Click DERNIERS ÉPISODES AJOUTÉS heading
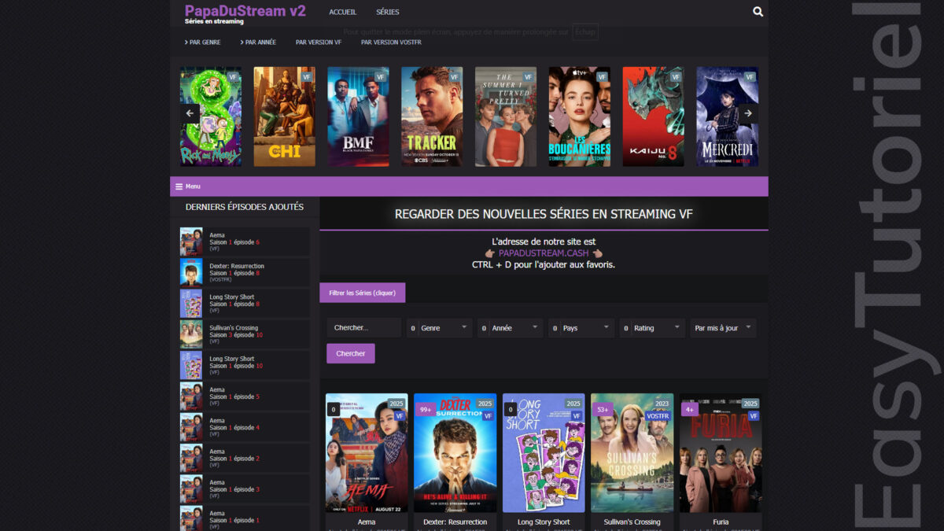944x531 pixels. [245, 207]
